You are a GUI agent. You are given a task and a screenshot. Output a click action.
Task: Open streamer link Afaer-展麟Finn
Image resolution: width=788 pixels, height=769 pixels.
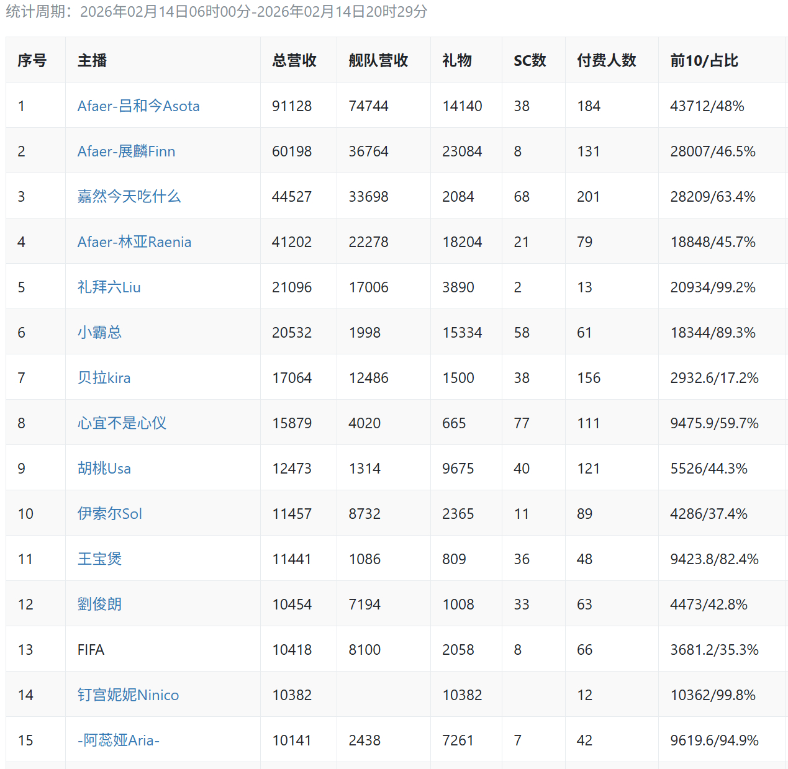[126, 151]
